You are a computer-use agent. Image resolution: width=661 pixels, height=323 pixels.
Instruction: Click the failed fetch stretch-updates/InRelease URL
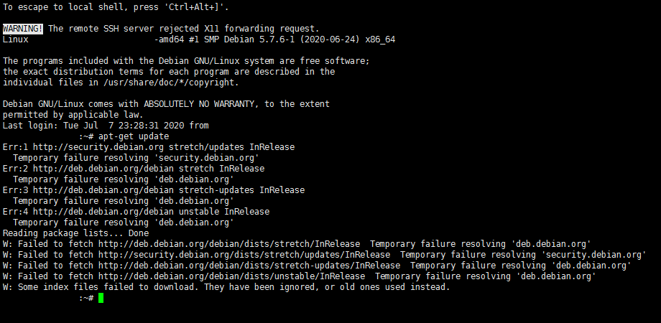tap(249, 266)
